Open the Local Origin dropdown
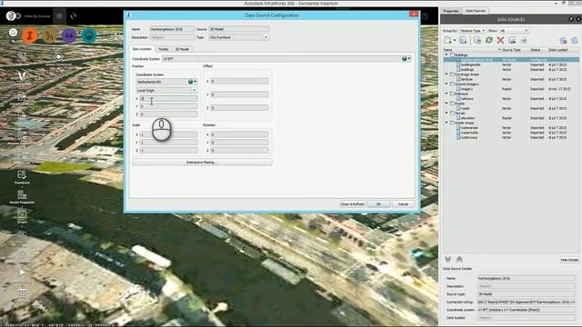This screenshot has height=327, width=582. point(166,91)
